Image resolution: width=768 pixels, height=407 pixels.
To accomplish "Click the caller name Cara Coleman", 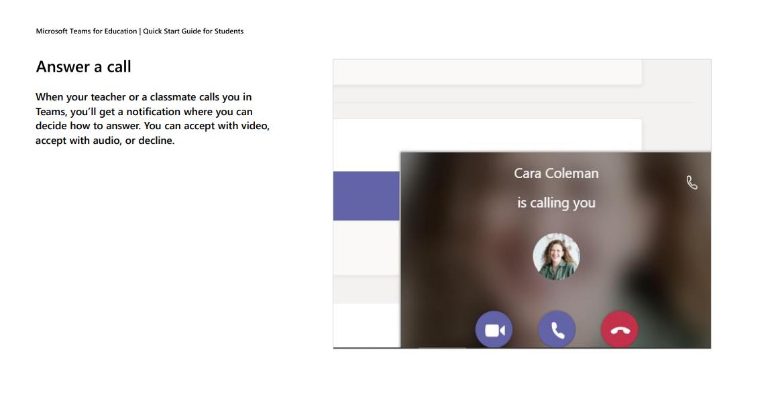I will pyautogui.click(x=557, y=173).
